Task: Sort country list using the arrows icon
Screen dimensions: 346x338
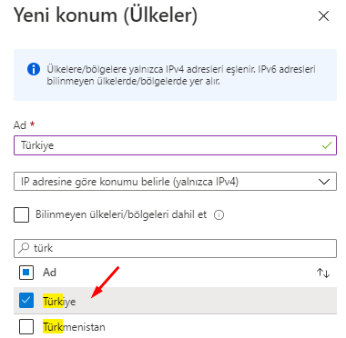Action: click(x=323, y=273)
